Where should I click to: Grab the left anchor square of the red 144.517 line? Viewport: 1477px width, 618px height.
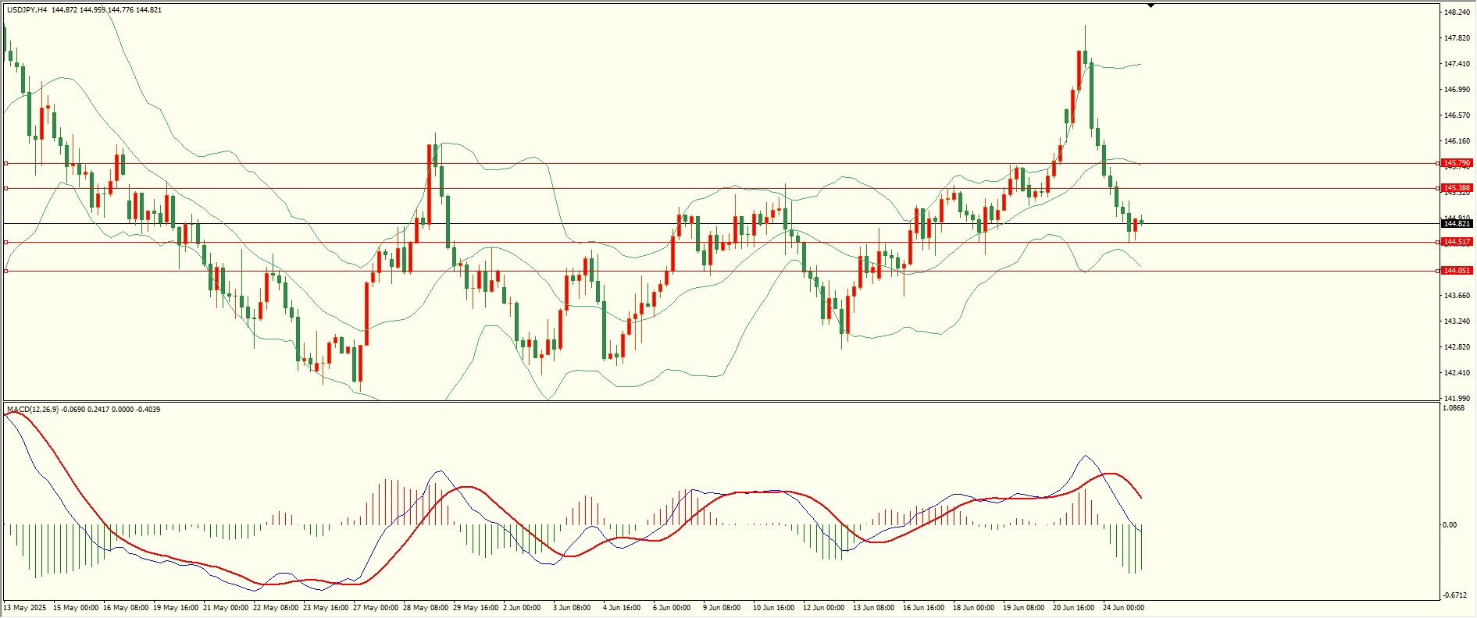pos(6,243)
